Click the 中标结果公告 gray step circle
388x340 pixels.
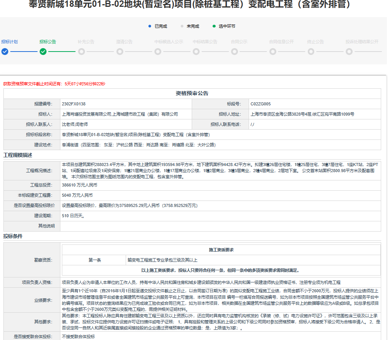click(196, 52)
